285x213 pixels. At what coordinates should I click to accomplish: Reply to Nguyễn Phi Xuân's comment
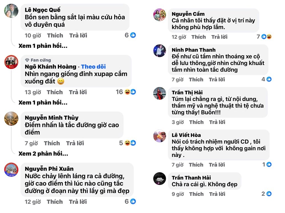(78, 202)
